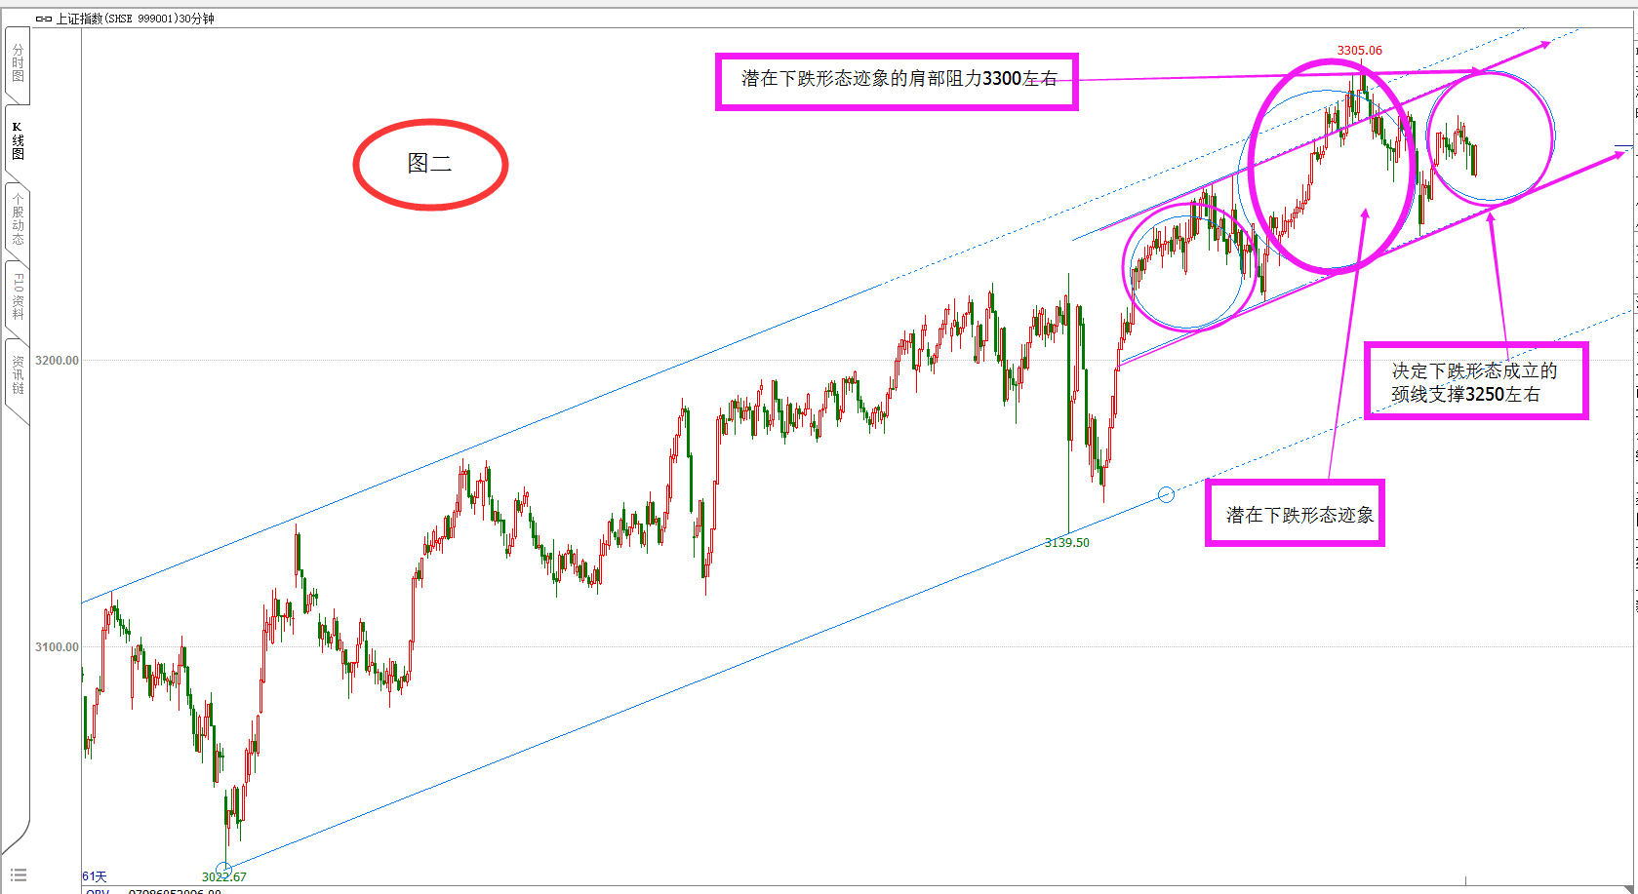Open the 个股动态 side tab
1638x894 pixels.
coord(18,219)
